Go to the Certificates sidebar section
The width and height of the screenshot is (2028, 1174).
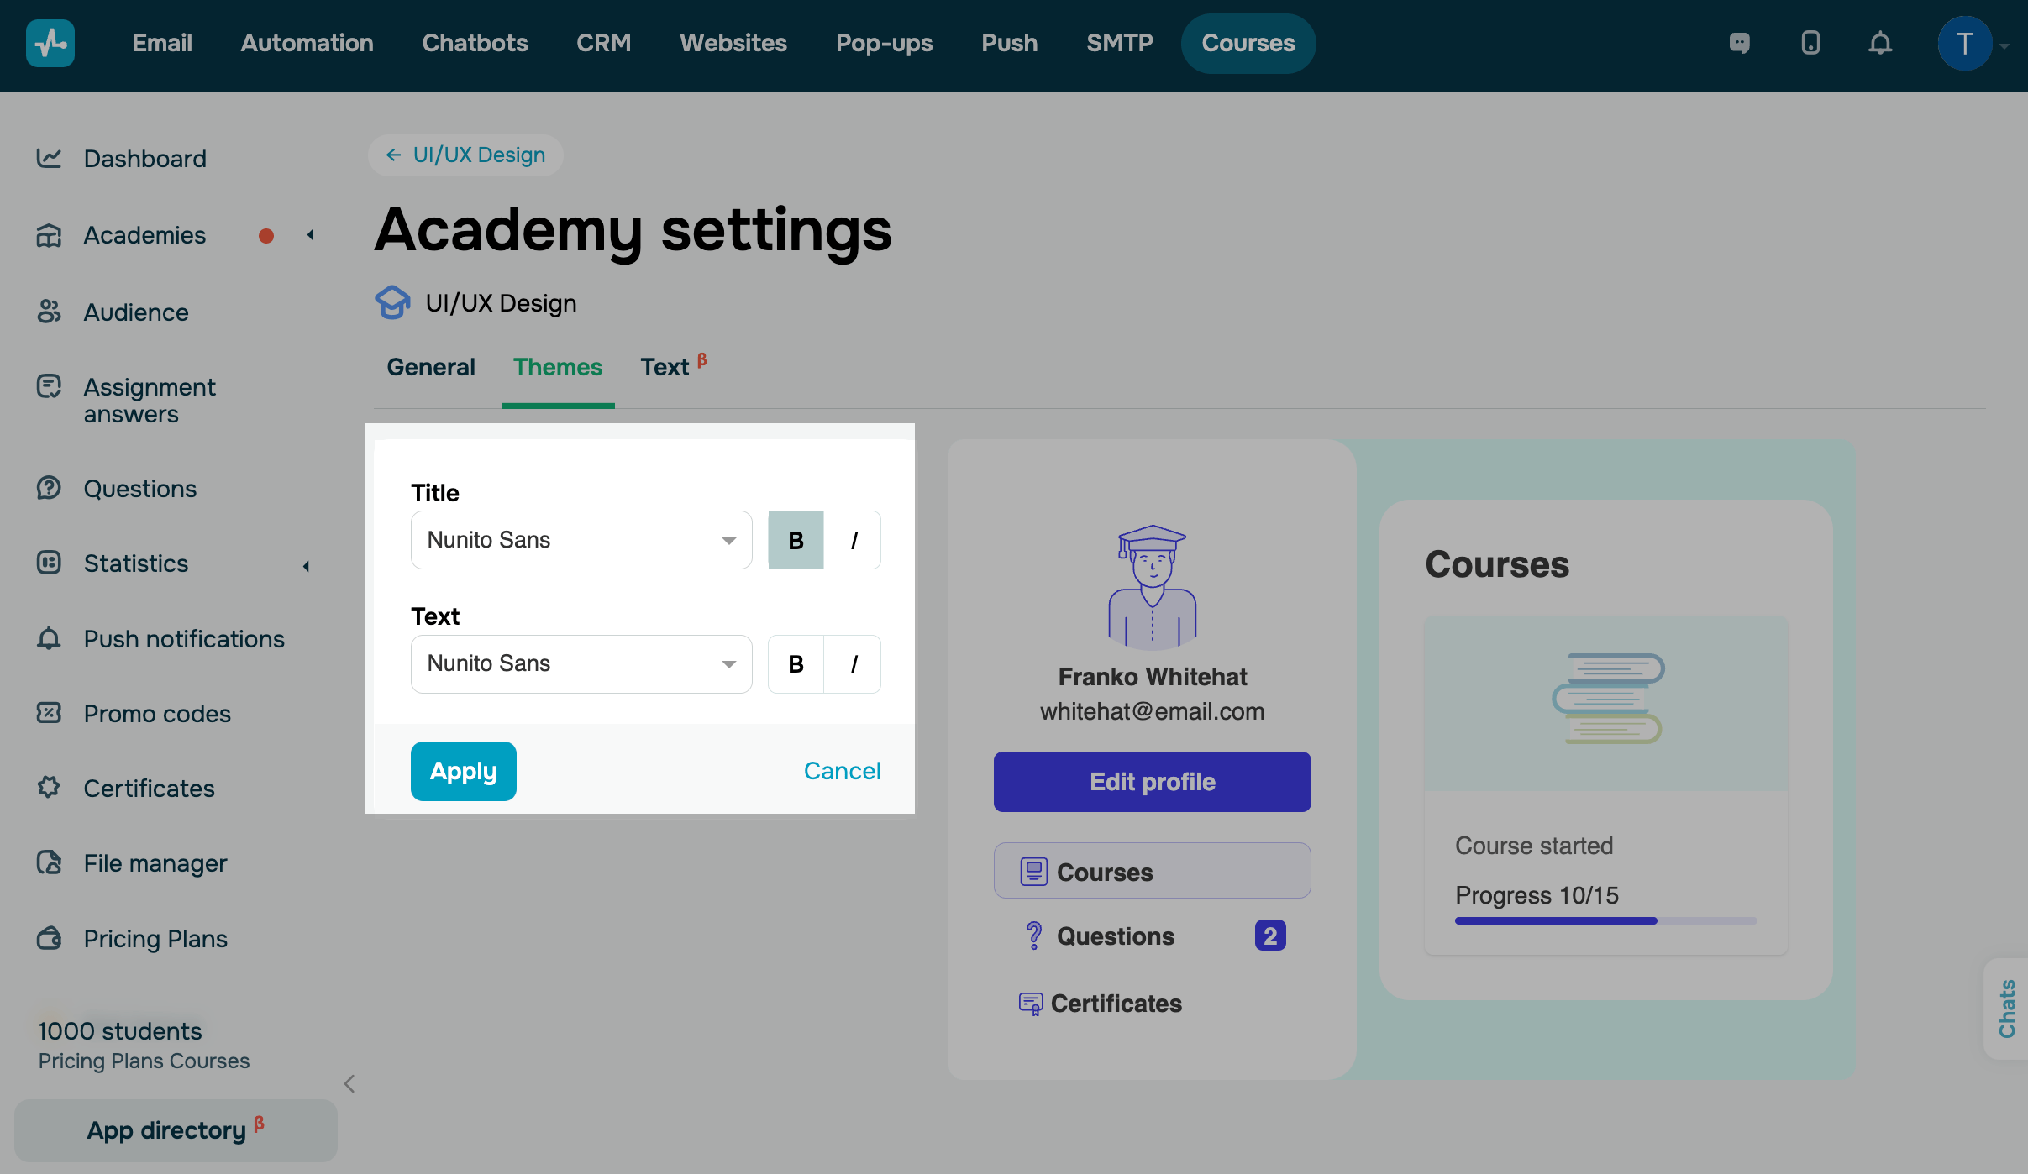[149, 789]
